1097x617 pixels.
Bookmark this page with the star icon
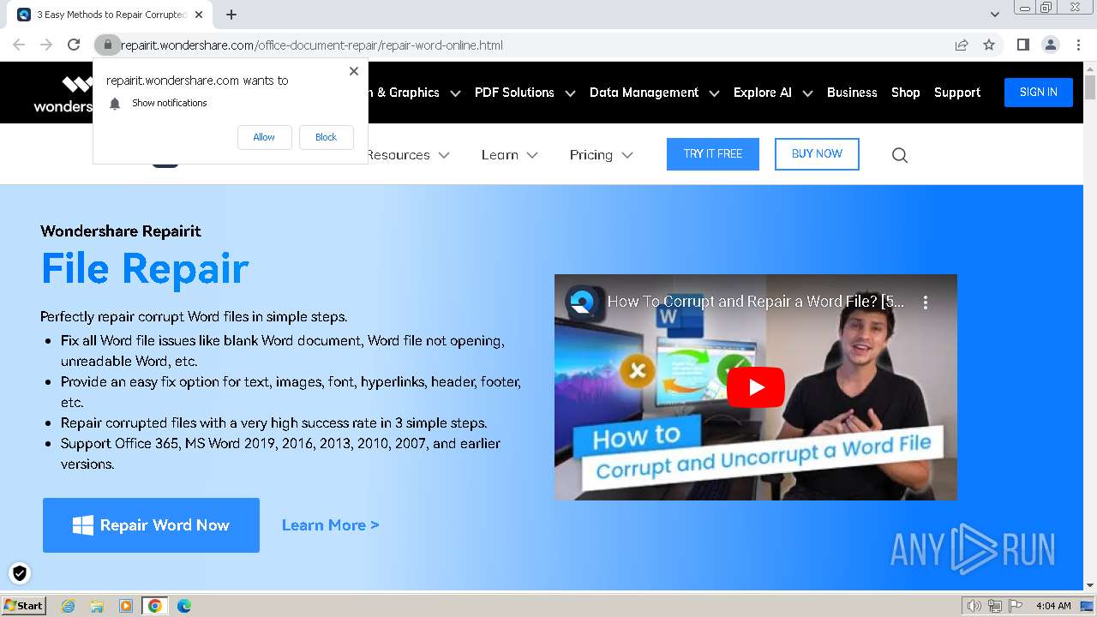point(989,45)
